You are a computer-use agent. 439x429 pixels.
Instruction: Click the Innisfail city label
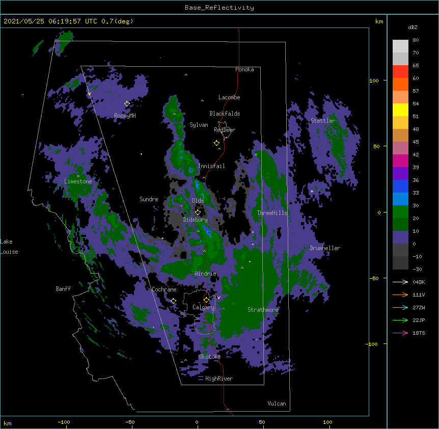coord(211,166)
